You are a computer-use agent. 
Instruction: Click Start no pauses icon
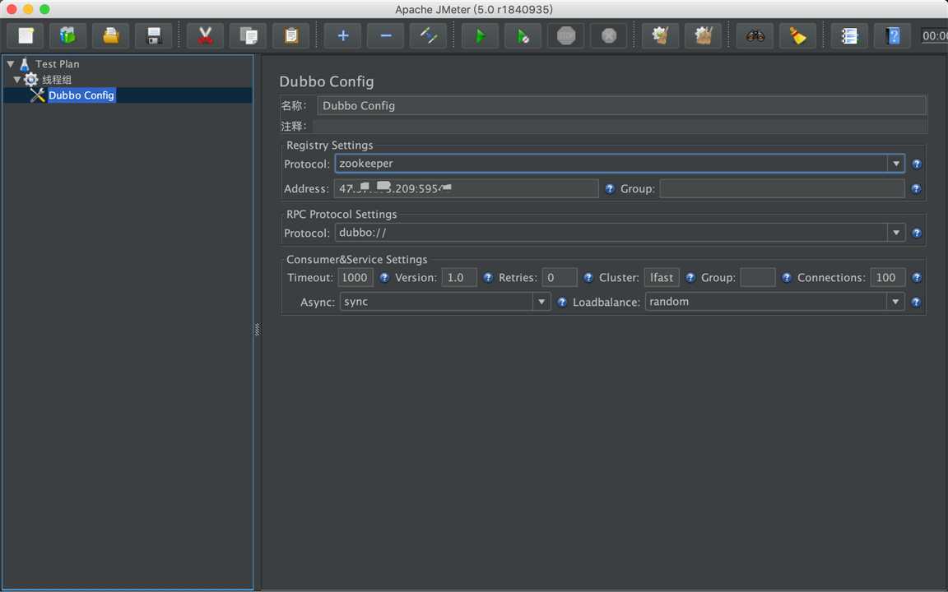pyautogui.click(x=523, y=35)
